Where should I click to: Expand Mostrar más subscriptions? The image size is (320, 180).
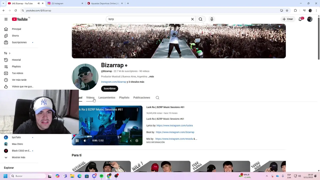(19, 157)
